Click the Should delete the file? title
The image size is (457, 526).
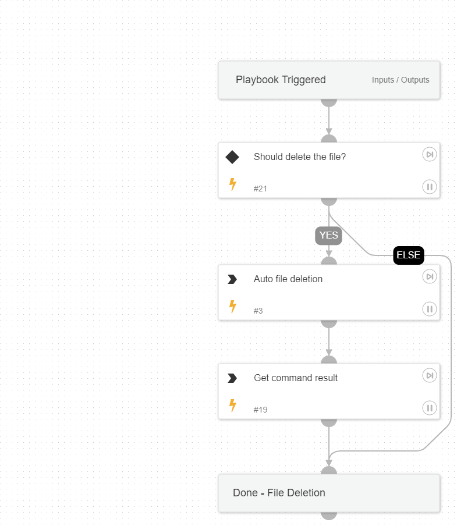point(300,157)
